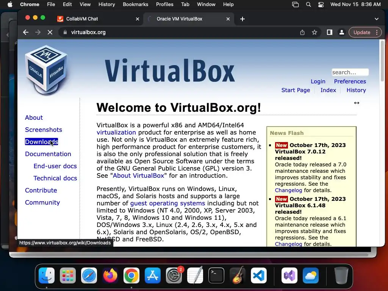The height and width of the screenshot is (291, 388).
Task: Open GarageBand from the dock
Action: pyautogui.click(x=238, y=275)
